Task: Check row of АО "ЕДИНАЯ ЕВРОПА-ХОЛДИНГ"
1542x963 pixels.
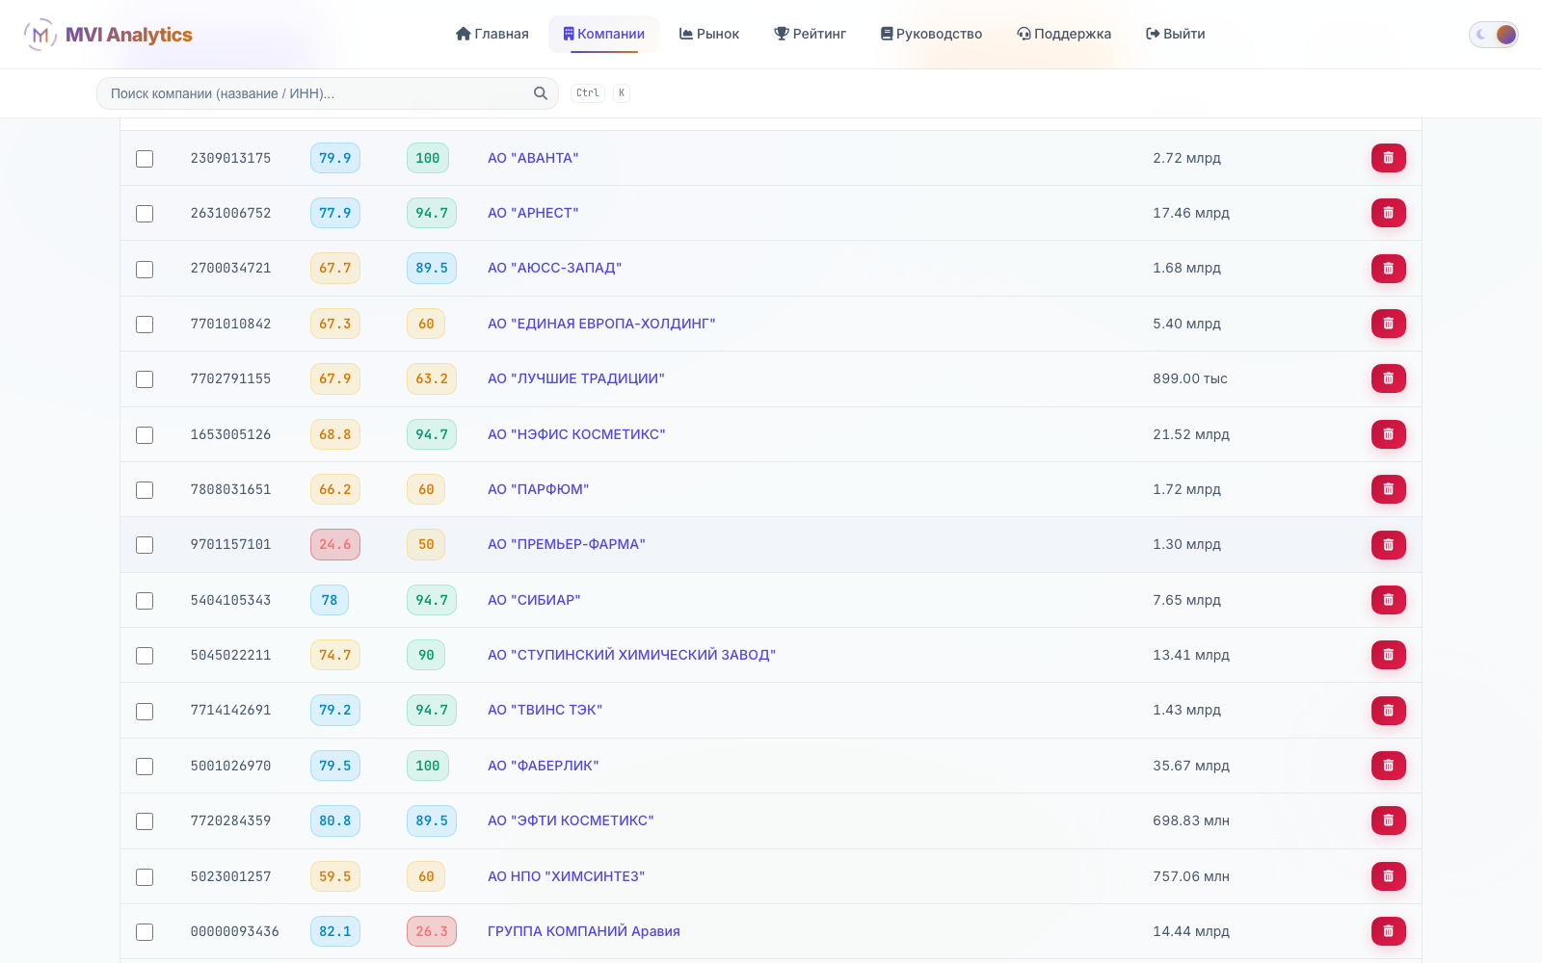Action: coord(145,325)
